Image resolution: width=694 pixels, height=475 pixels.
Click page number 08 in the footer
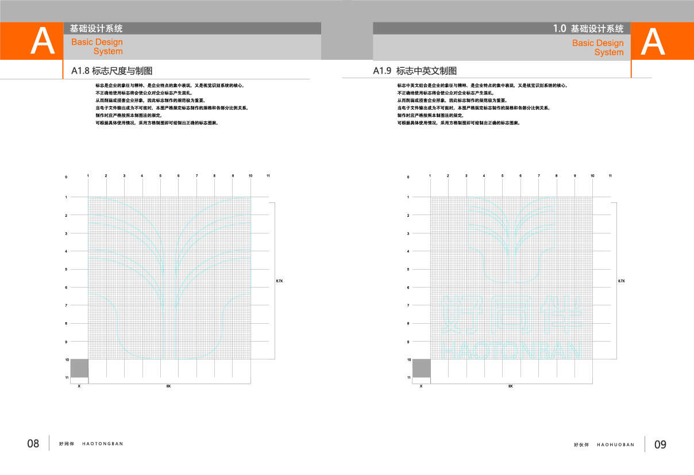point(33,444)
